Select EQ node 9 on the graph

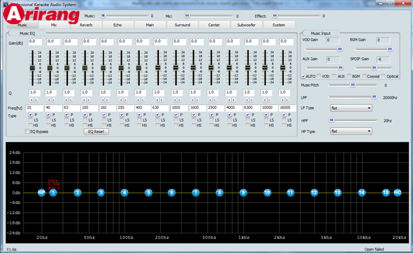[243, 193]
